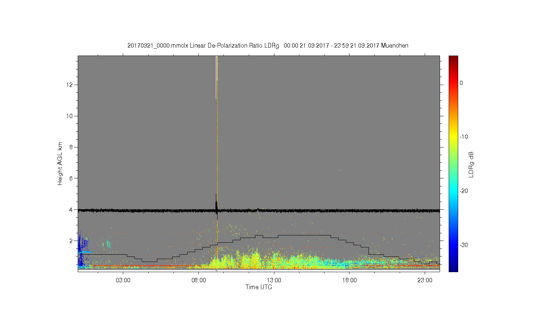Click the 12 km height tick label
The width and height of the screenshot is (545, 327).
point(70,85)
